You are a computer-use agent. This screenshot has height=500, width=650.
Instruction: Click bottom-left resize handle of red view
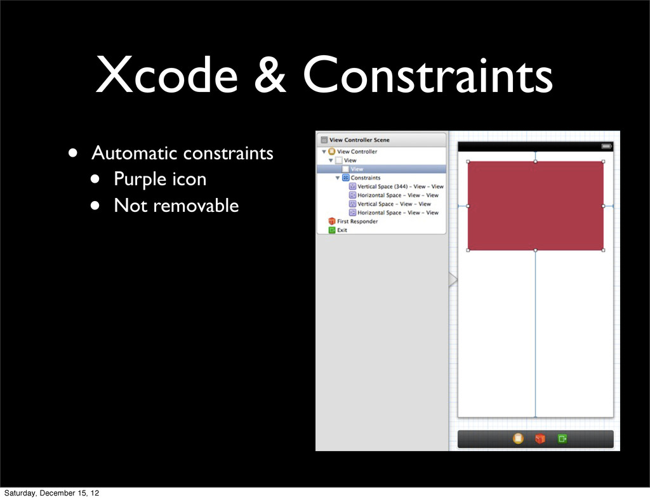click(x=468, y=250)
